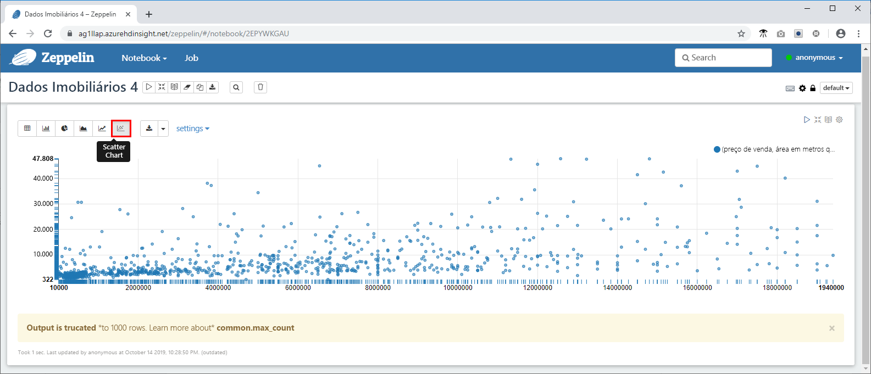Close the Dados Imobiliários 4 tab

129,14
